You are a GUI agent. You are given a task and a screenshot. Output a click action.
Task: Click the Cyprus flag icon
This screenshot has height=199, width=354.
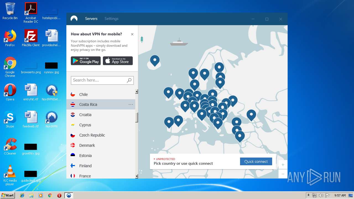coord(73,125)
